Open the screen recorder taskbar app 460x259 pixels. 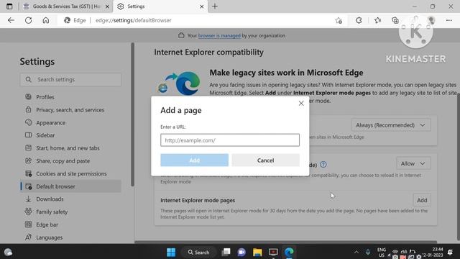click(x=273, y=253)
